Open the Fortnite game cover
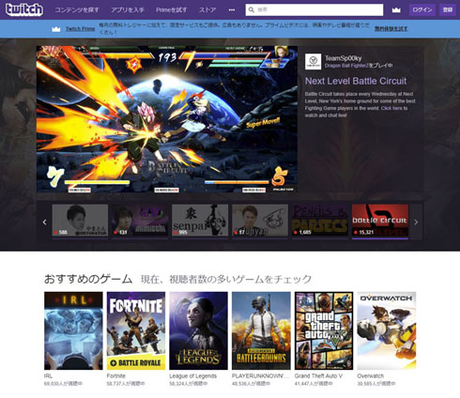460x398 pixels. tap(136, 330)
